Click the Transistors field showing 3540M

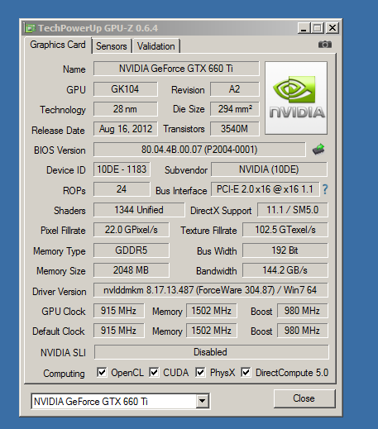click(235, 129)
